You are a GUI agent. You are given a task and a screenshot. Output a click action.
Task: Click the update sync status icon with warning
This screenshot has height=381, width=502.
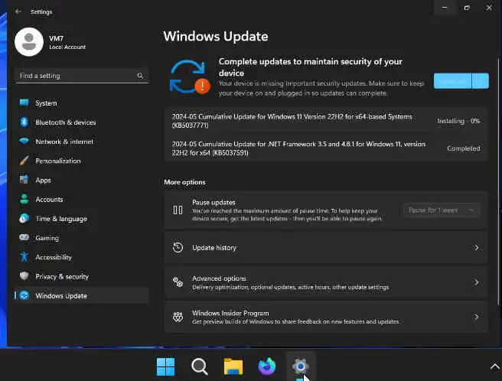tap(190, 77)
